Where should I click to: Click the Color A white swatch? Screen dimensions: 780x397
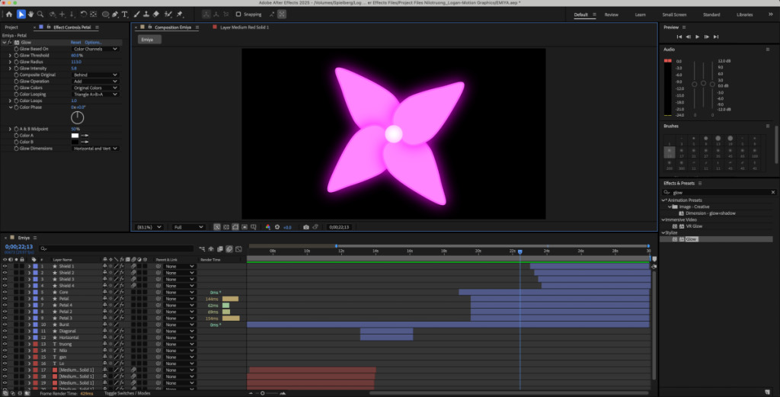(x=75, y=135)
